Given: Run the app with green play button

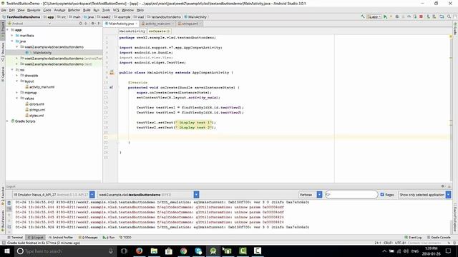Looking at the screenshot, I should (x=385, y=17).
